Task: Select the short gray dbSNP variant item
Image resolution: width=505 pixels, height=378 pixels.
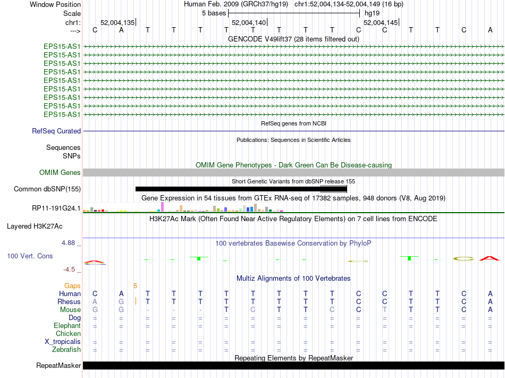Action: (333, 189)
